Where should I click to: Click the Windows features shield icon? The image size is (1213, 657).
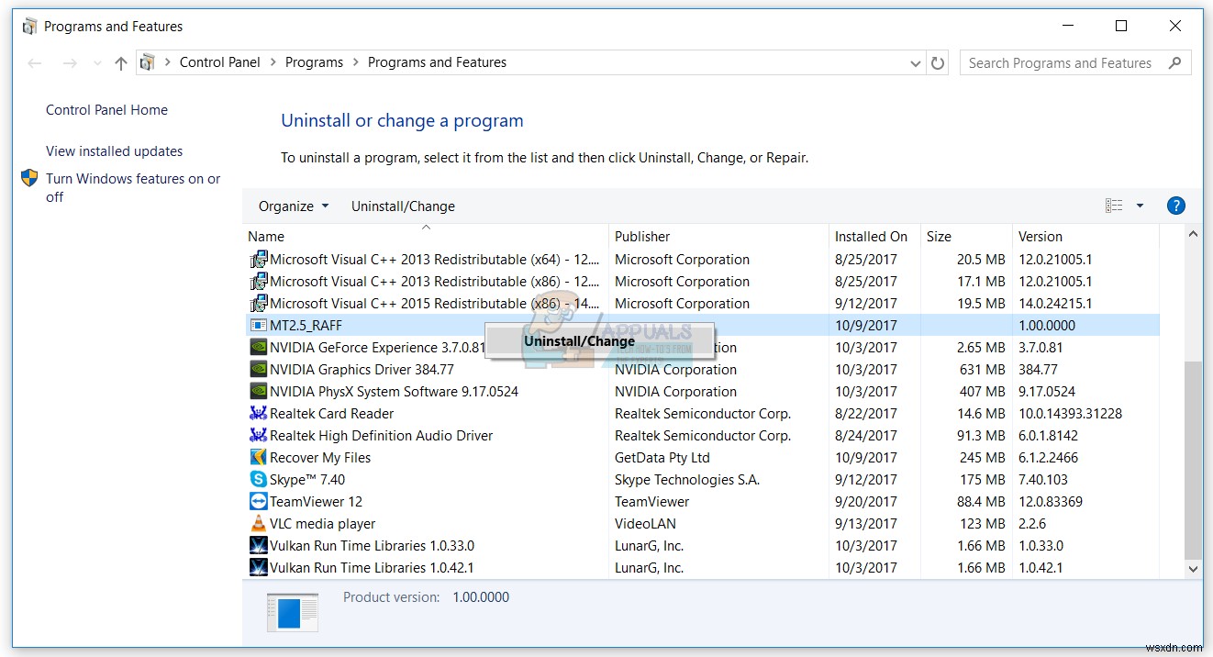(29, 178)
